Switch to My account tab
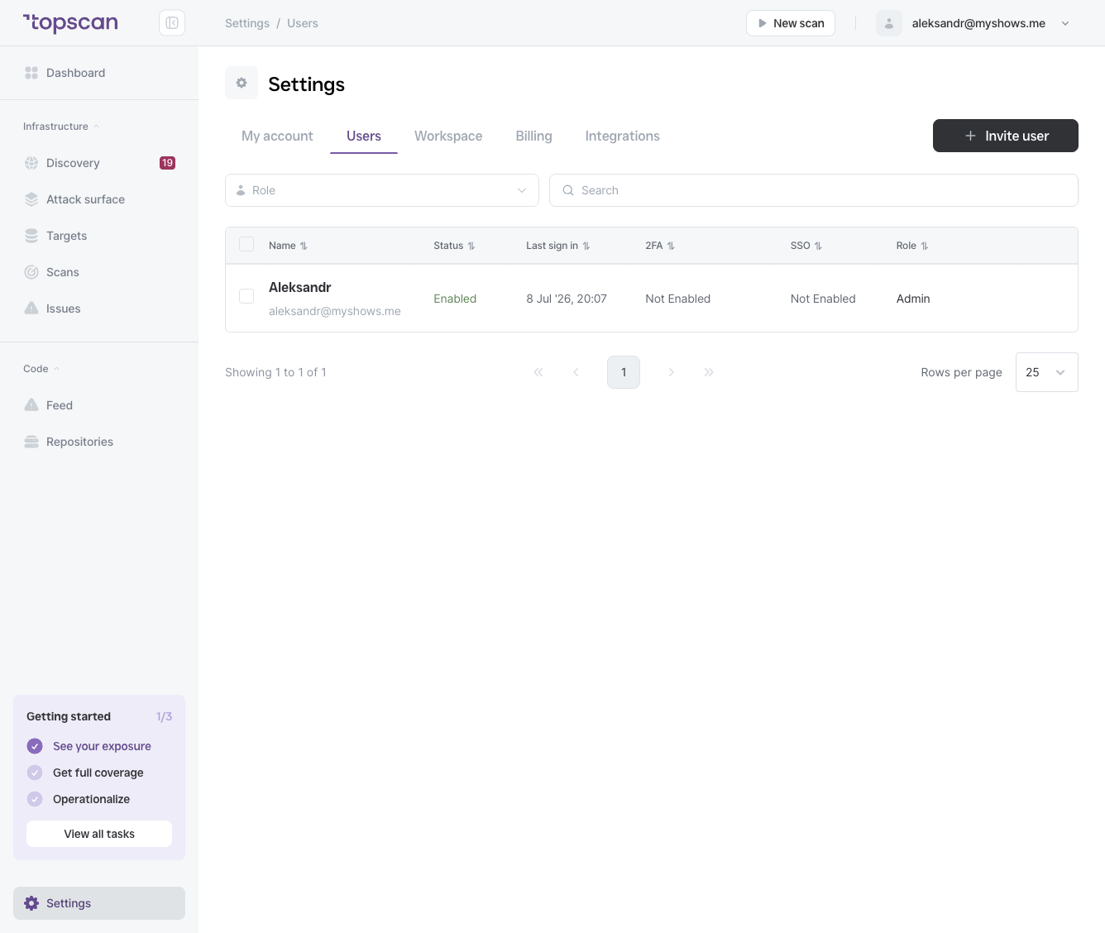This screenshot has height=933, width=1105. [x=277, y=136]
